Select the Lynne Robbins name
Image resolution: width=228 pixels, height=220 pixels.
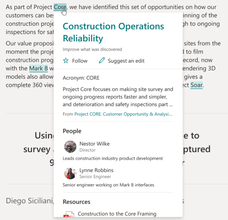tap(97, 170)
